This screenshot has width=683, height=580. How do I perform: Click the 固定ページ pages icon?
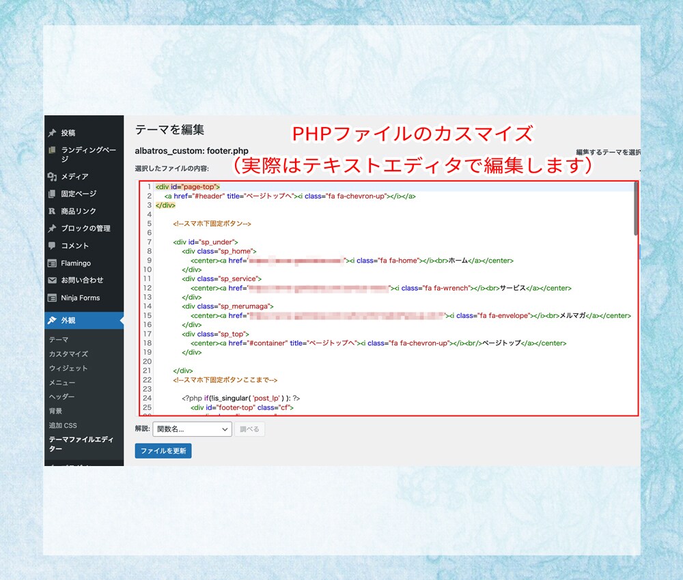tap(53, 194)
